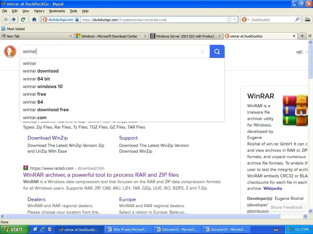This screenshot has height=234, width=313.
Task: Close the winrar at DuckDuckGo tab
Action: click(x=294, y=36)
